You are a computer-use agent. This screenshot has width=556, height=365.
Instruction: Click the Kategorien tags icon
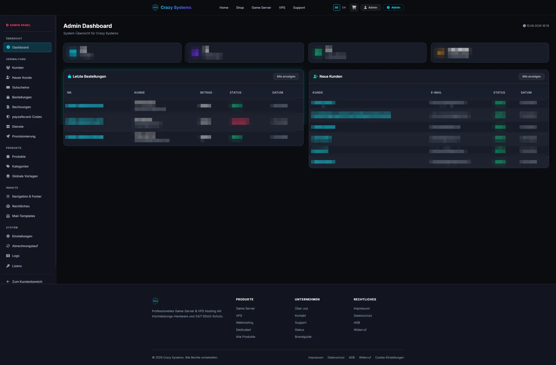coord(8,166)
